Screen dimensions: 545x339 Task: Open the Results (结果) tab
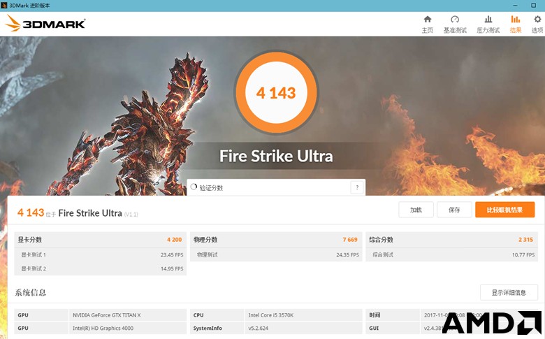tap(516, 24)
